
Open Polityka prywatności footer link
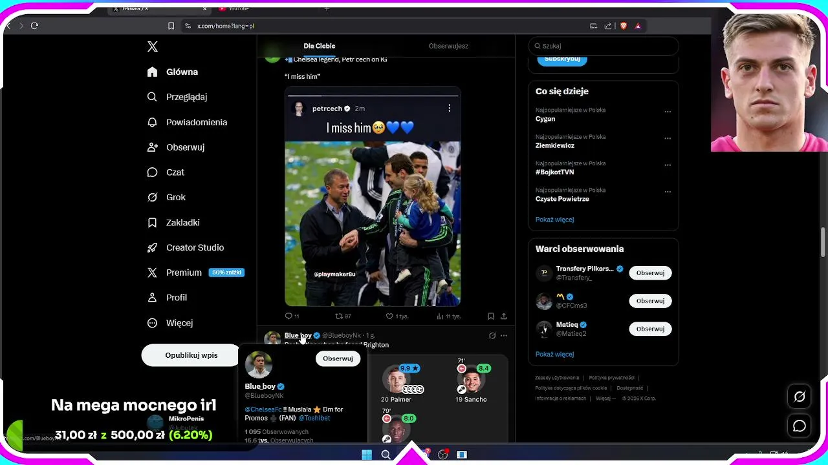pyautogui.click(x=611, y=378)
